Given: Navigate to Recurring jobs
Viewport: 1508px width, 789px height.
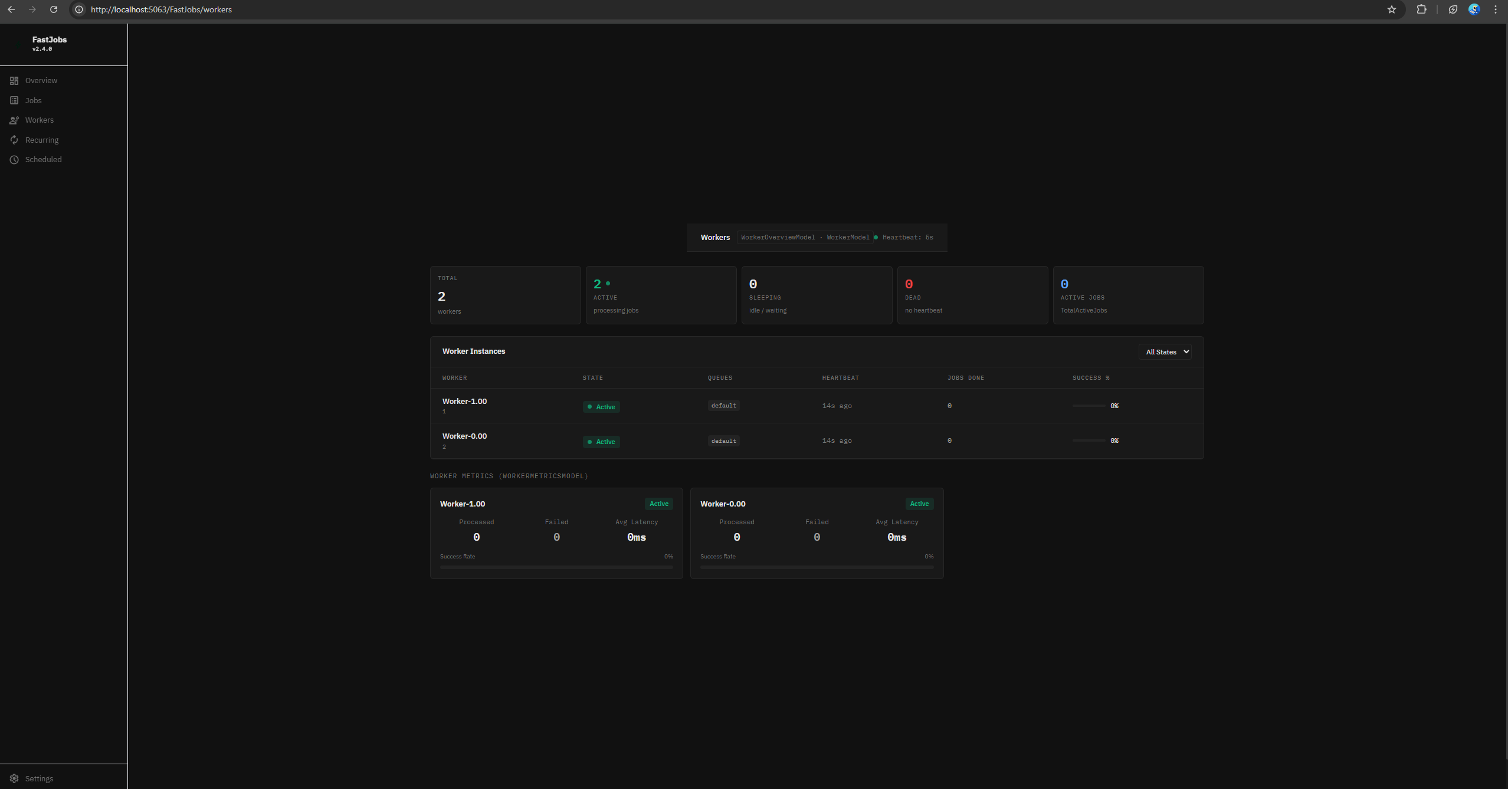Looking at the screenshot, I should point(42,140).
